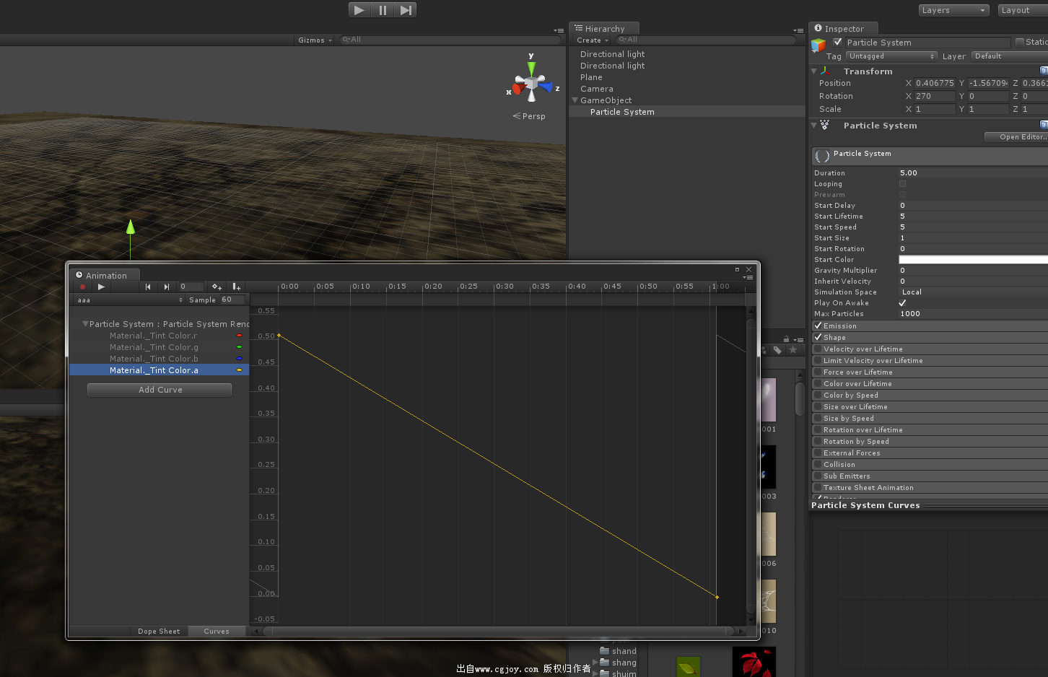Start recording in the Animation window
Viewport: 1048px width, 677px height.
[x=82, y=287]
